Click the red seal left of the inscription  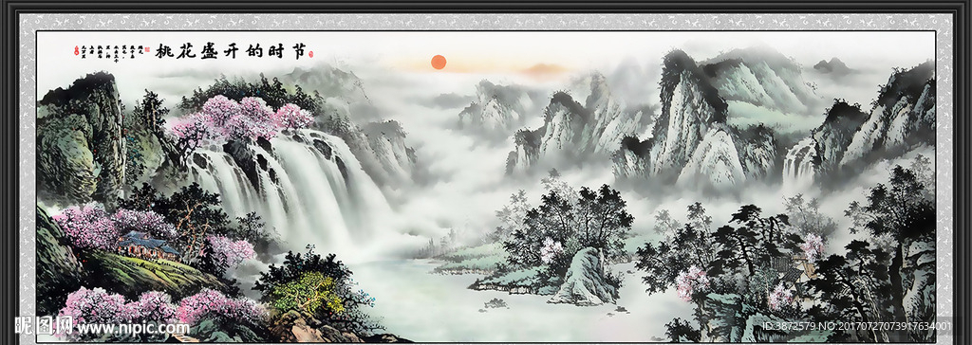76,49
